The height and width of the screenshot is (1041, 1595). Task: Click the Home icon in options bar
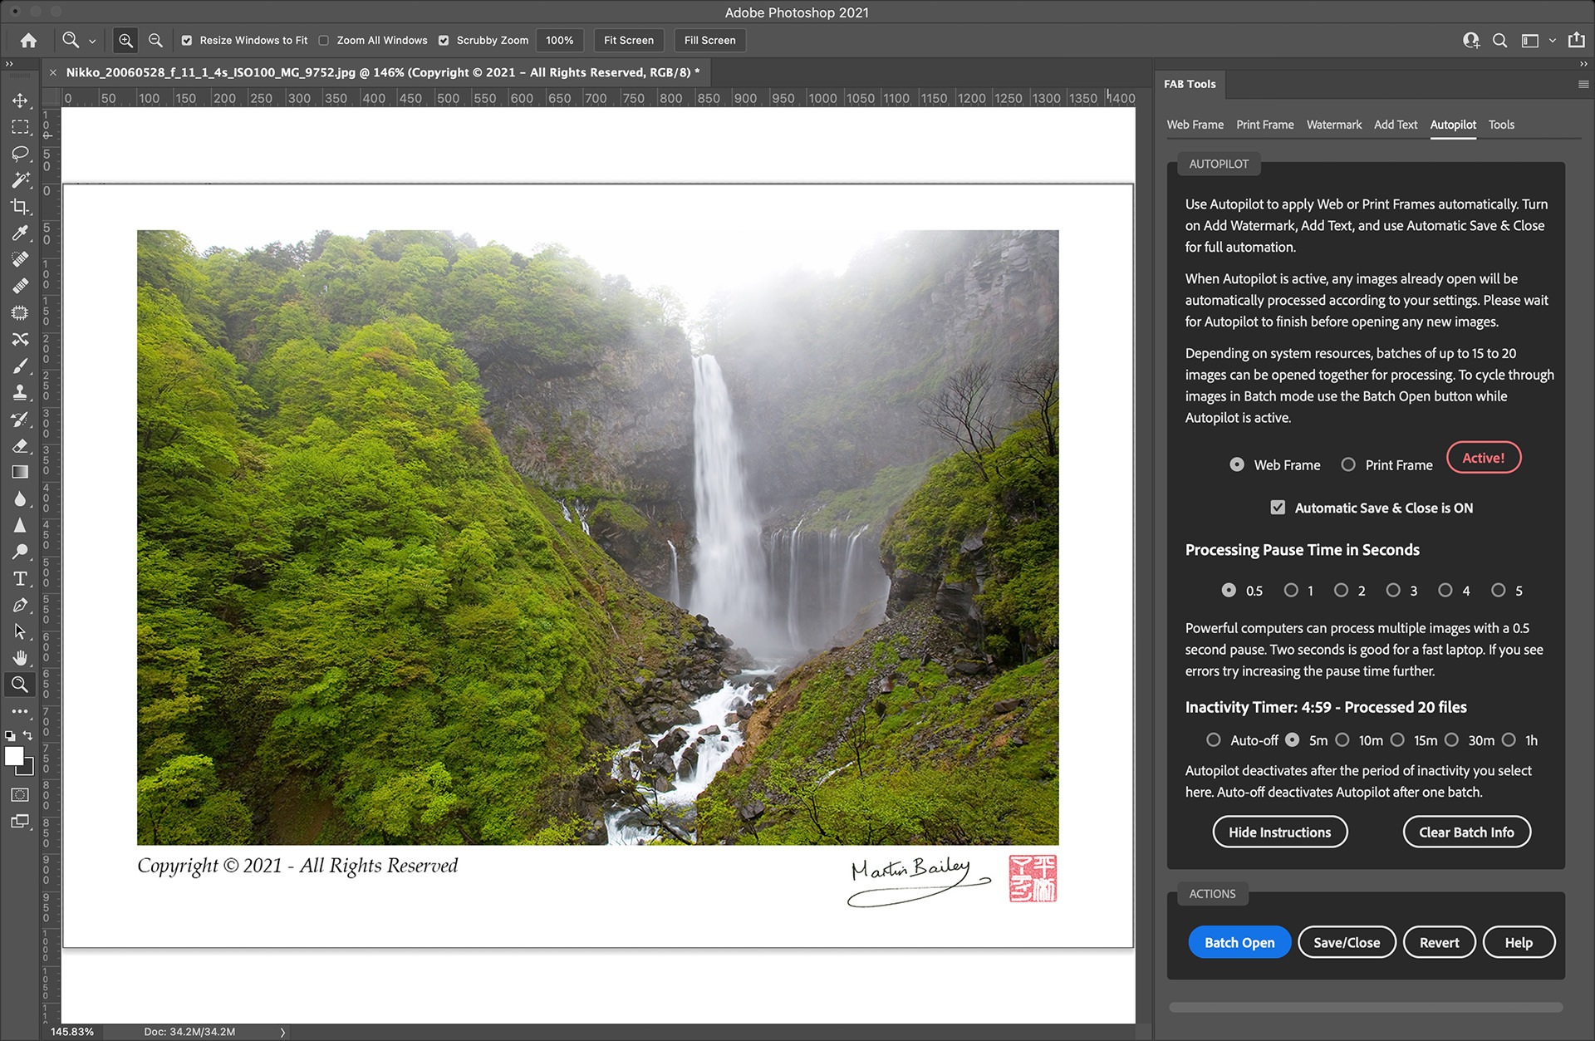tap(28, 40)
